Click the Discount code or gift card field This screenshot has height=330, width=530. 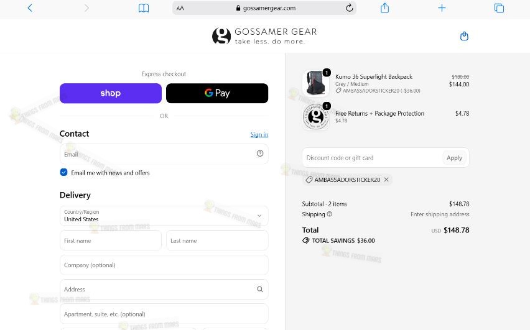click(372, 158)
